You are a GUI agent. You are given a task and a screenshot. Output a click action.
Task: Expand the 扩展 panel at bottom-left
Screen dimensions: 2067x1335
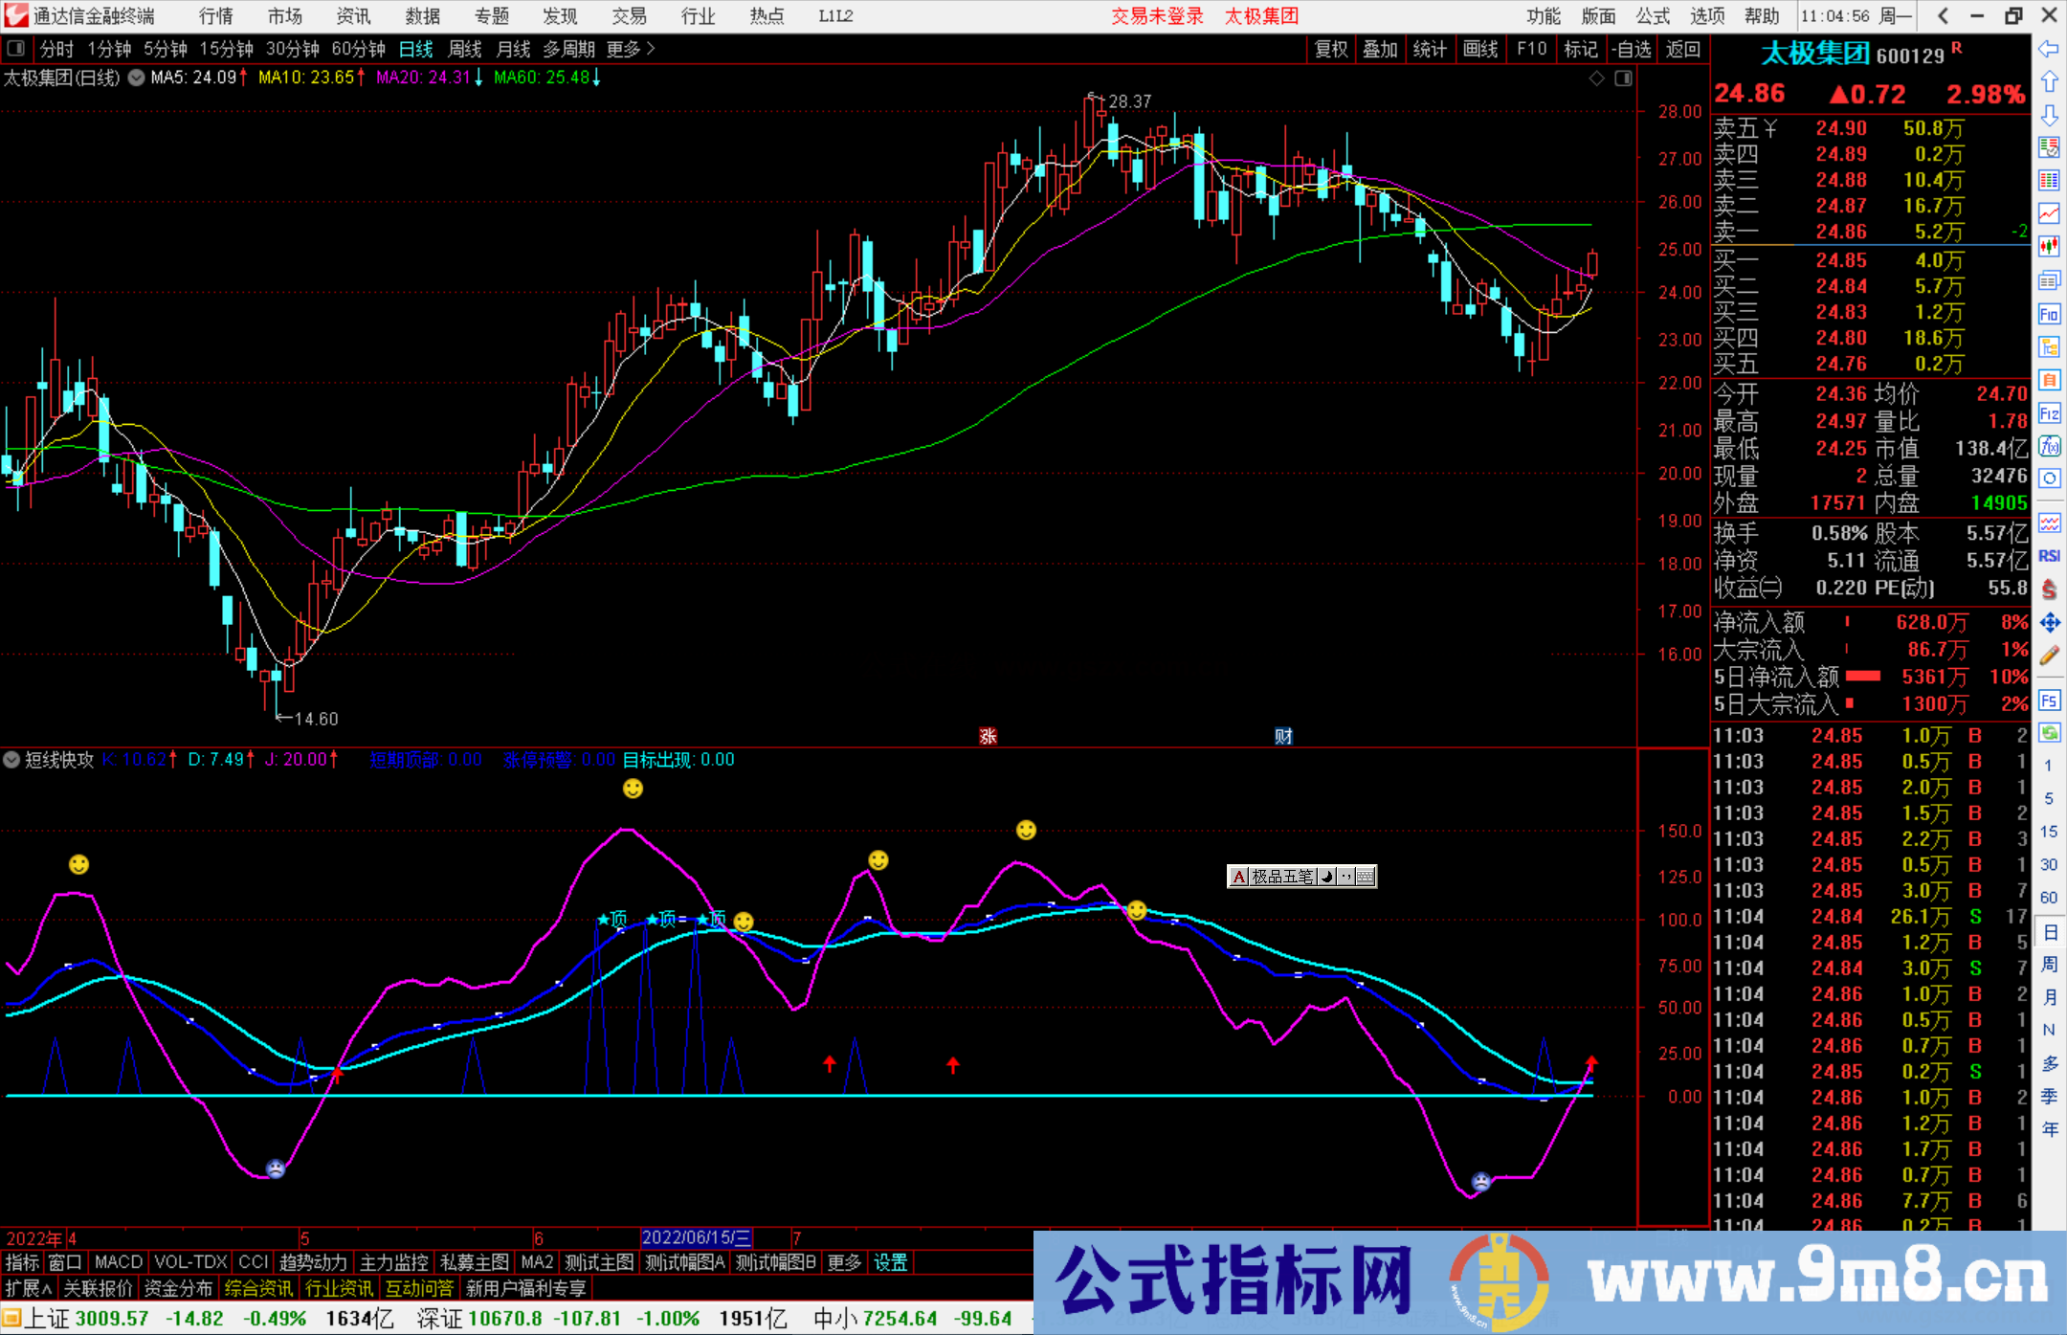pyautogui.click(x=29, y=1288)
